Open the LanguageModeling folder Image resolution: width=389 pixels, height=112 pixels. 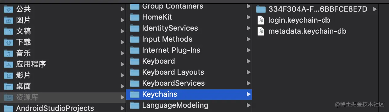tap(189, 105)
